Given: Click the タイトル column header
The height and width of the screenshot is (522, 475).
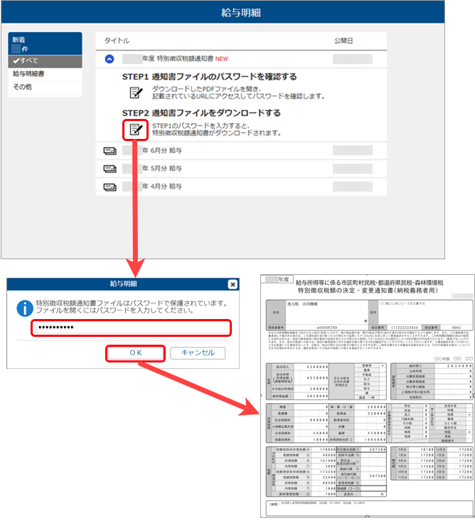Looking at the screenshot, I should [117, 41].
